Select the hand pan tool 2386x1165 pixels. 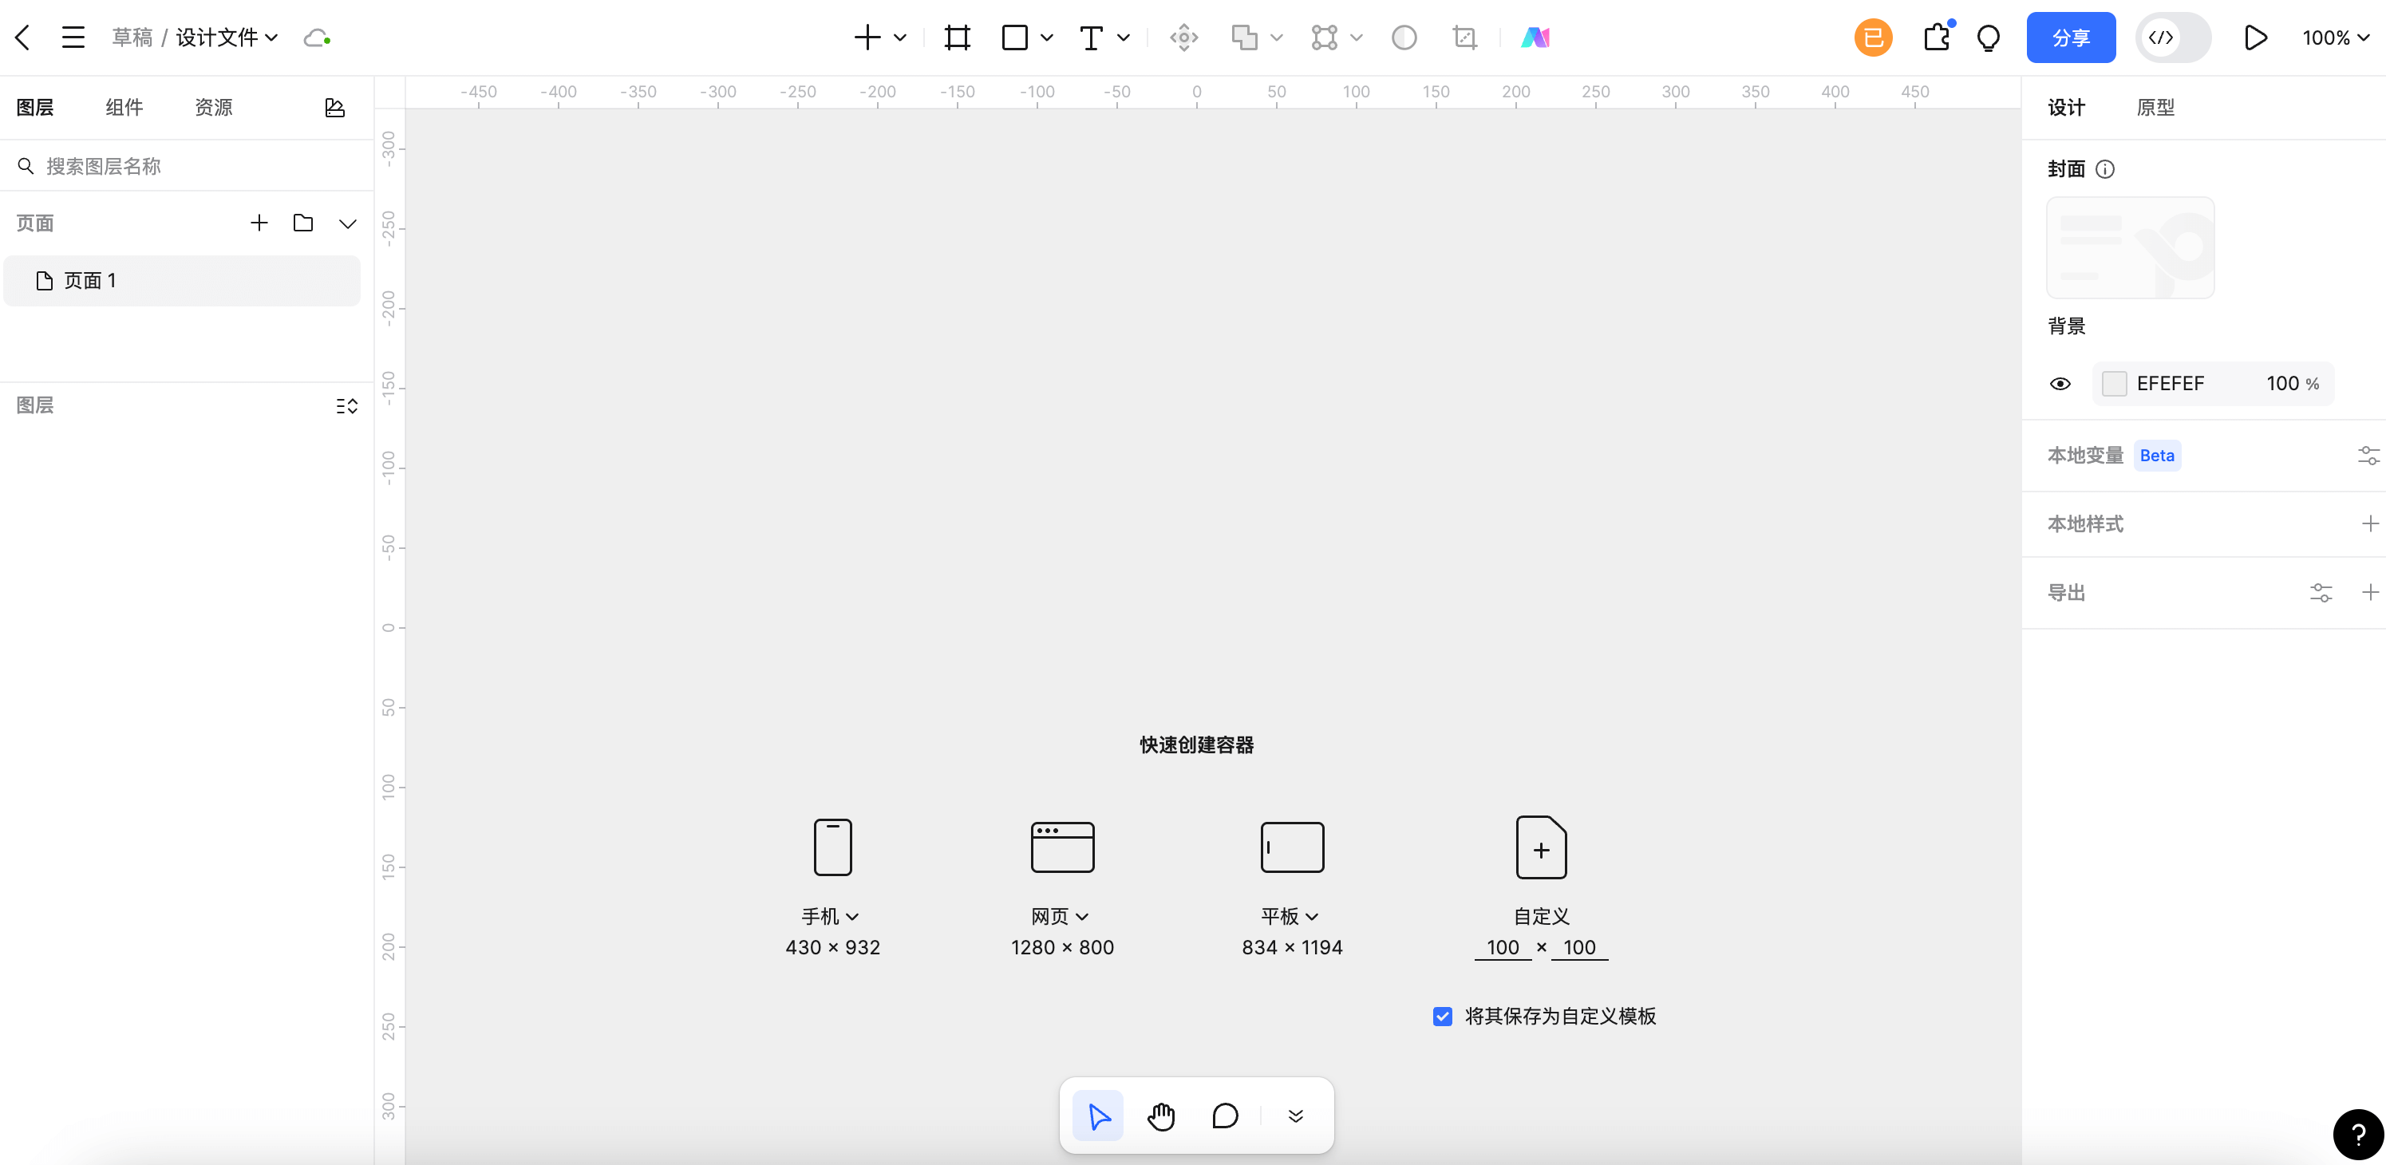tap(1160, 1116)
